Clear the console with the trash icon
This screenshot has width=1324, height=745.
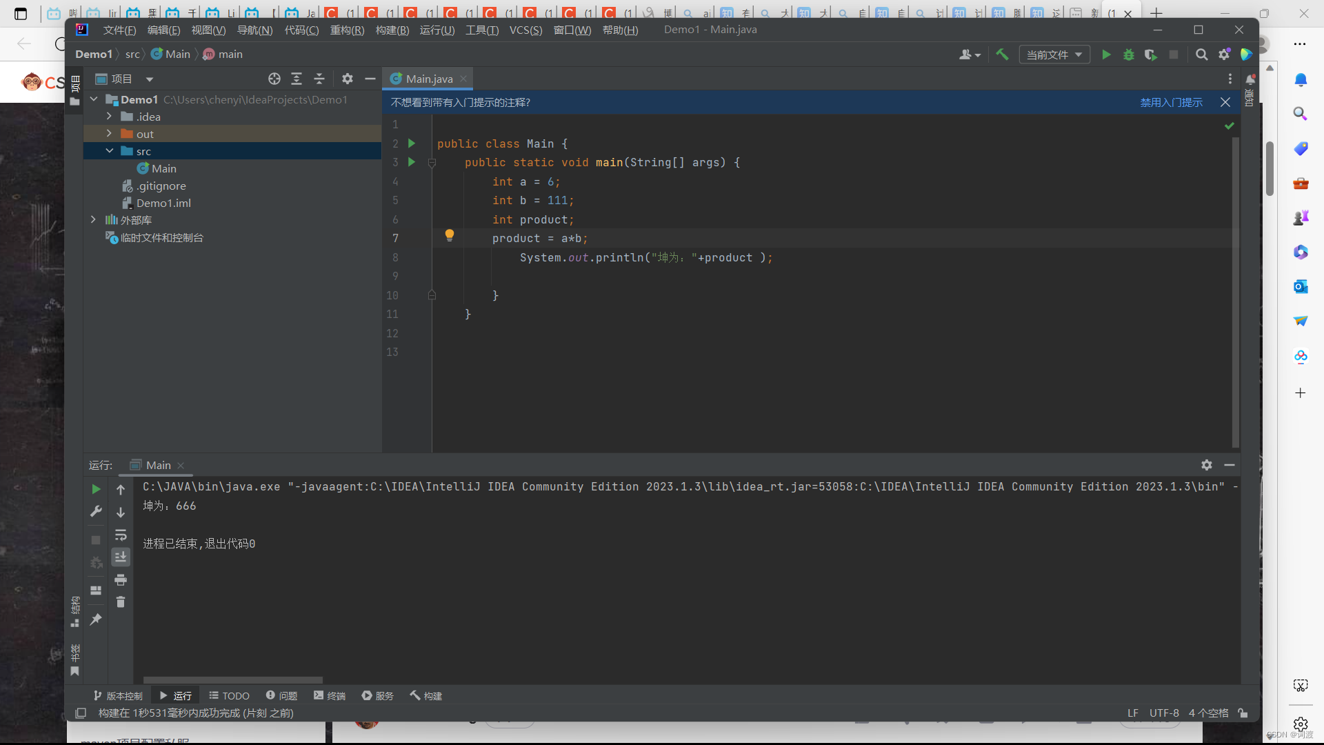121,602
